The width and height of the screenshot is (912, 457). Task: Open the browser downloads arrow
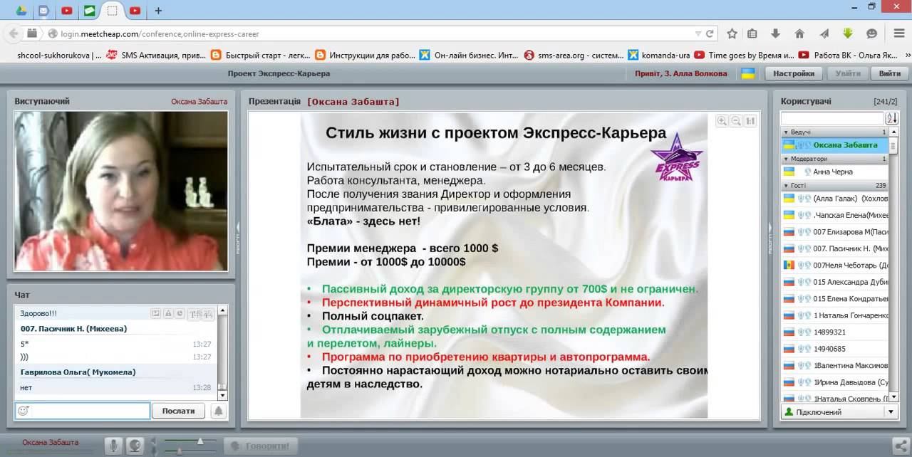[776, 33]
